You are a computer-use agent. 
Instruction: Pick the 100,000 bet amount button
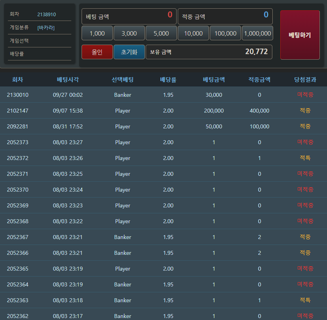225,33
